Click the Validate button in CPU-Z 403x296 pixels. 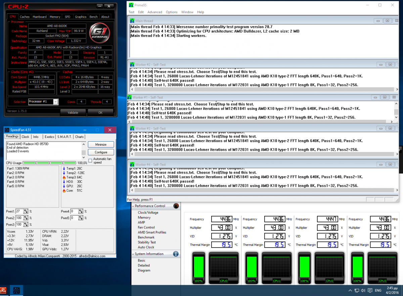73,113
